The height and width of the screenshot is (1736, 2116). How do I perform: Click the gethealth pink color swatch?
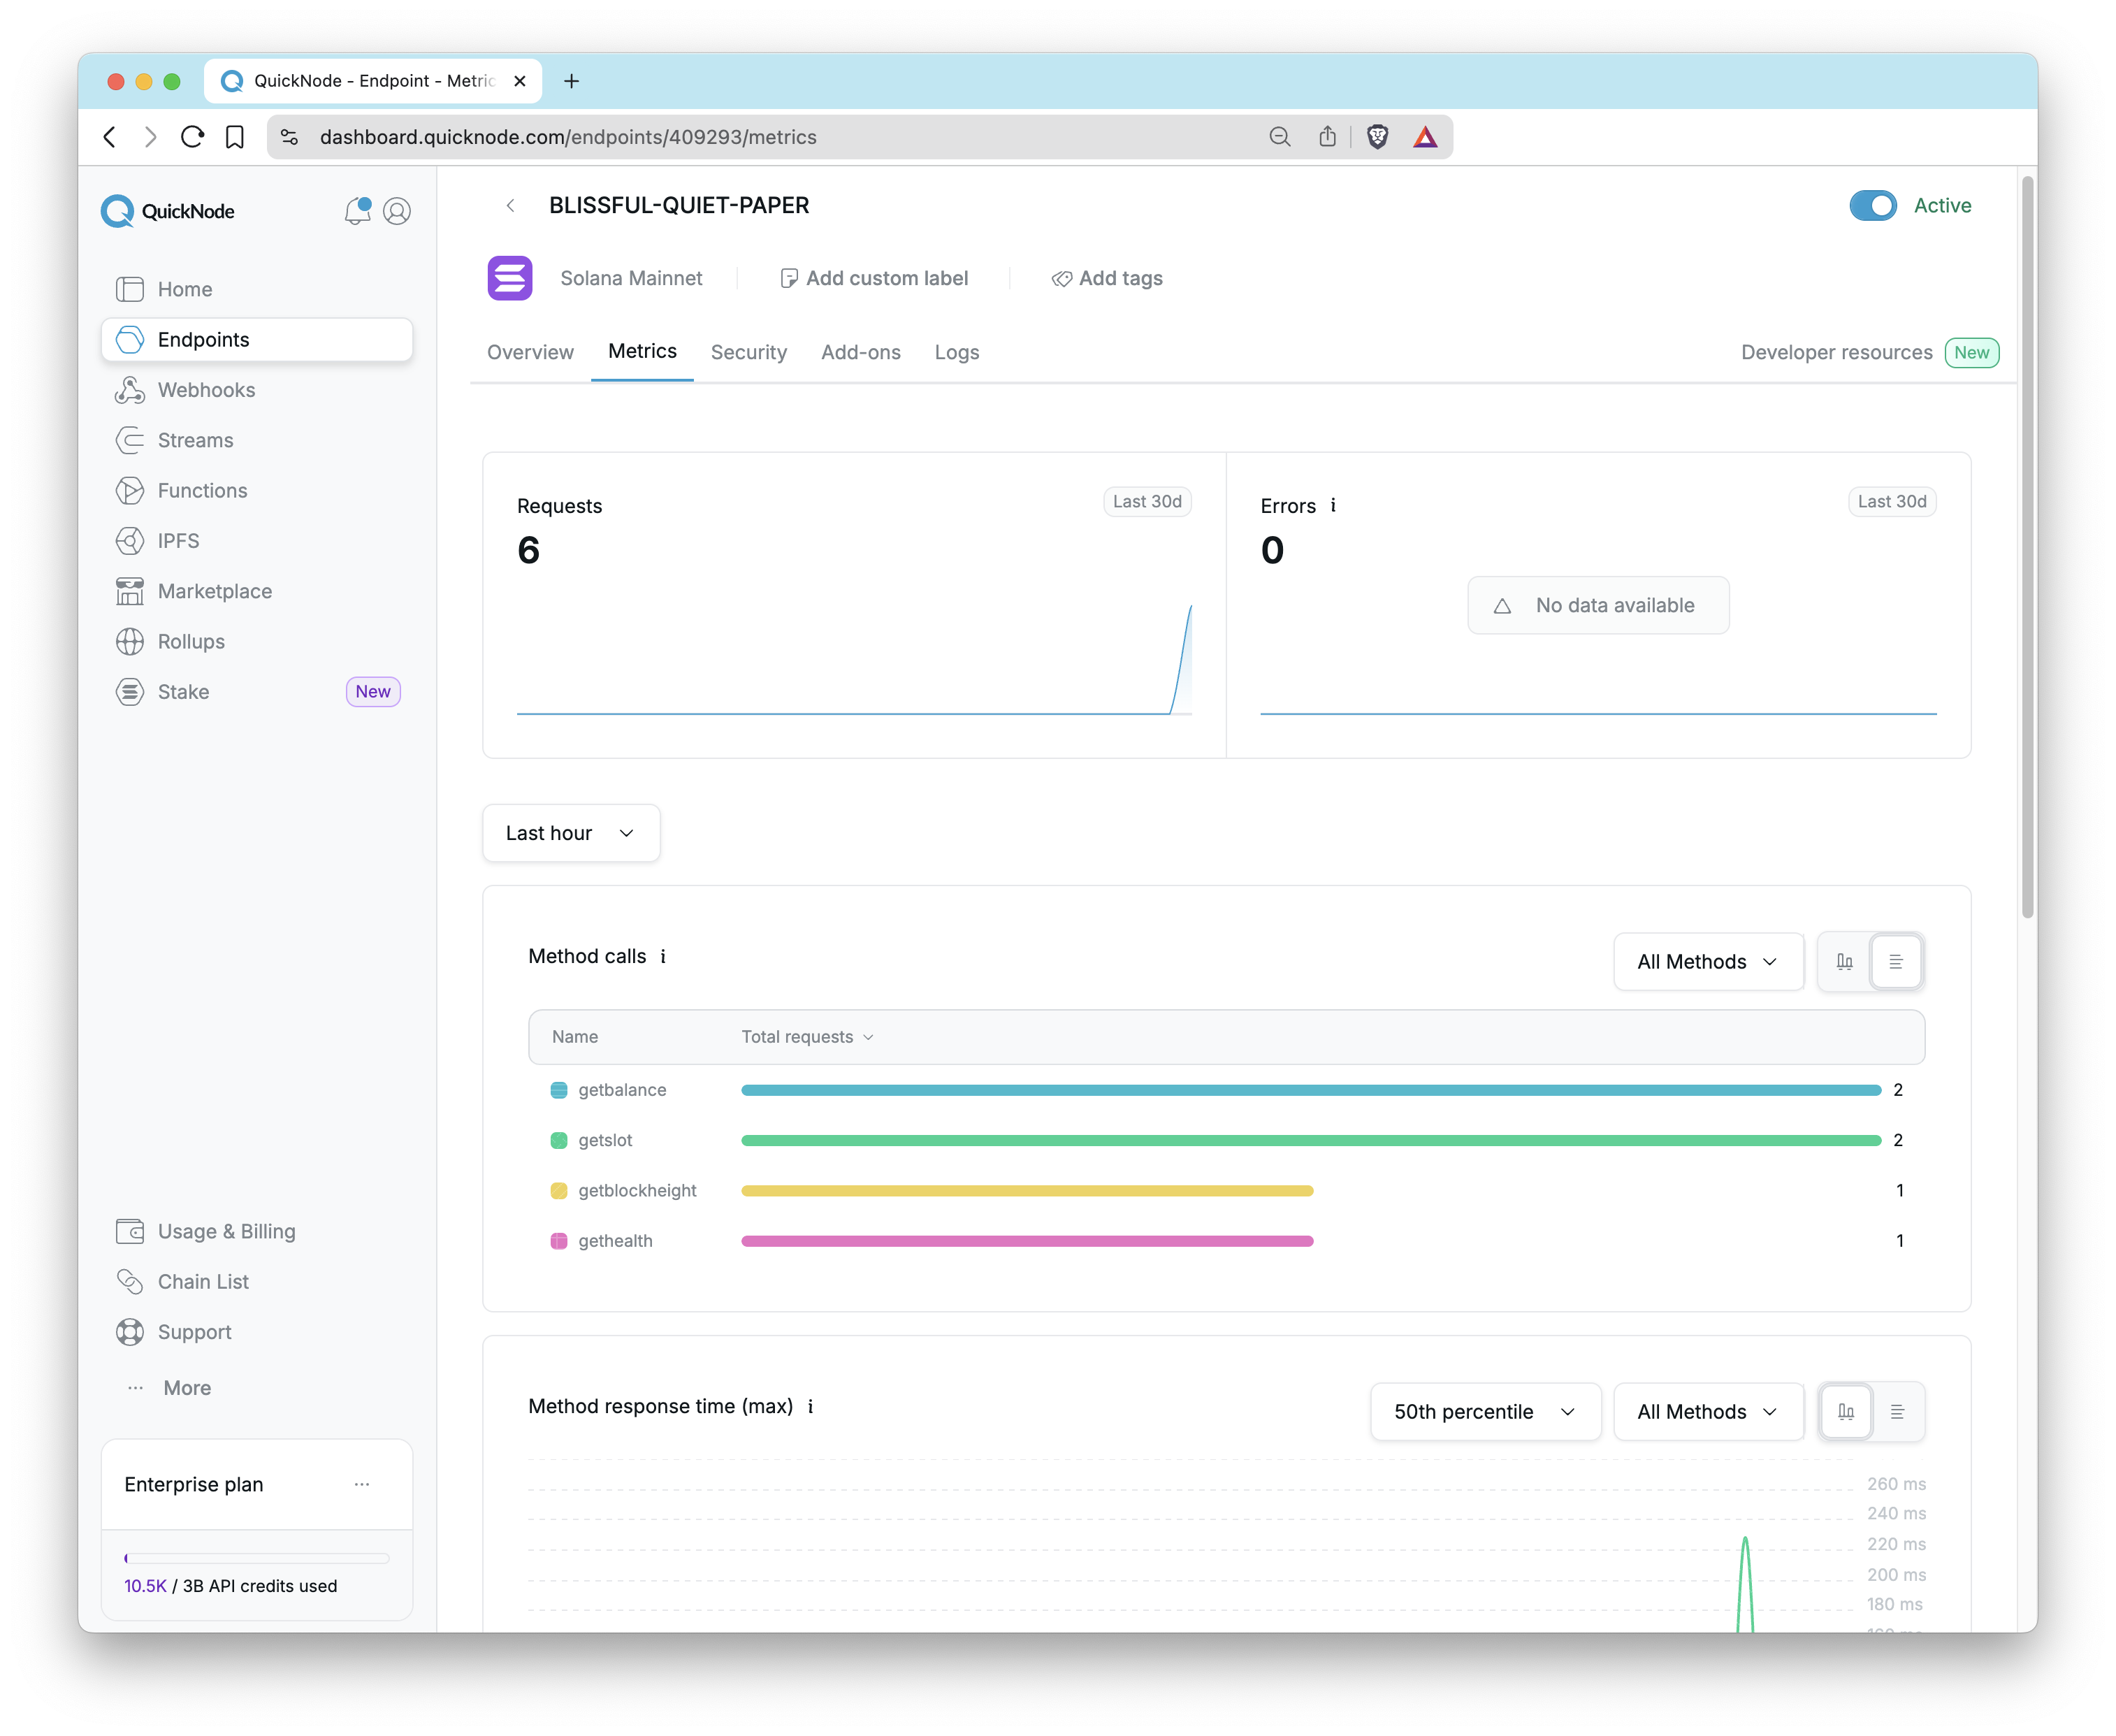(559, 1241)
